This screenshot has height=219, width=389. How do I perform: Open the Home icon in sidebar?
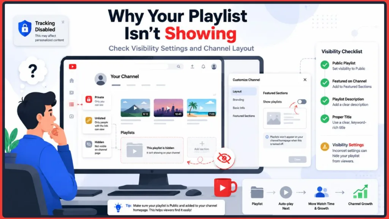(x=72, y=81)
